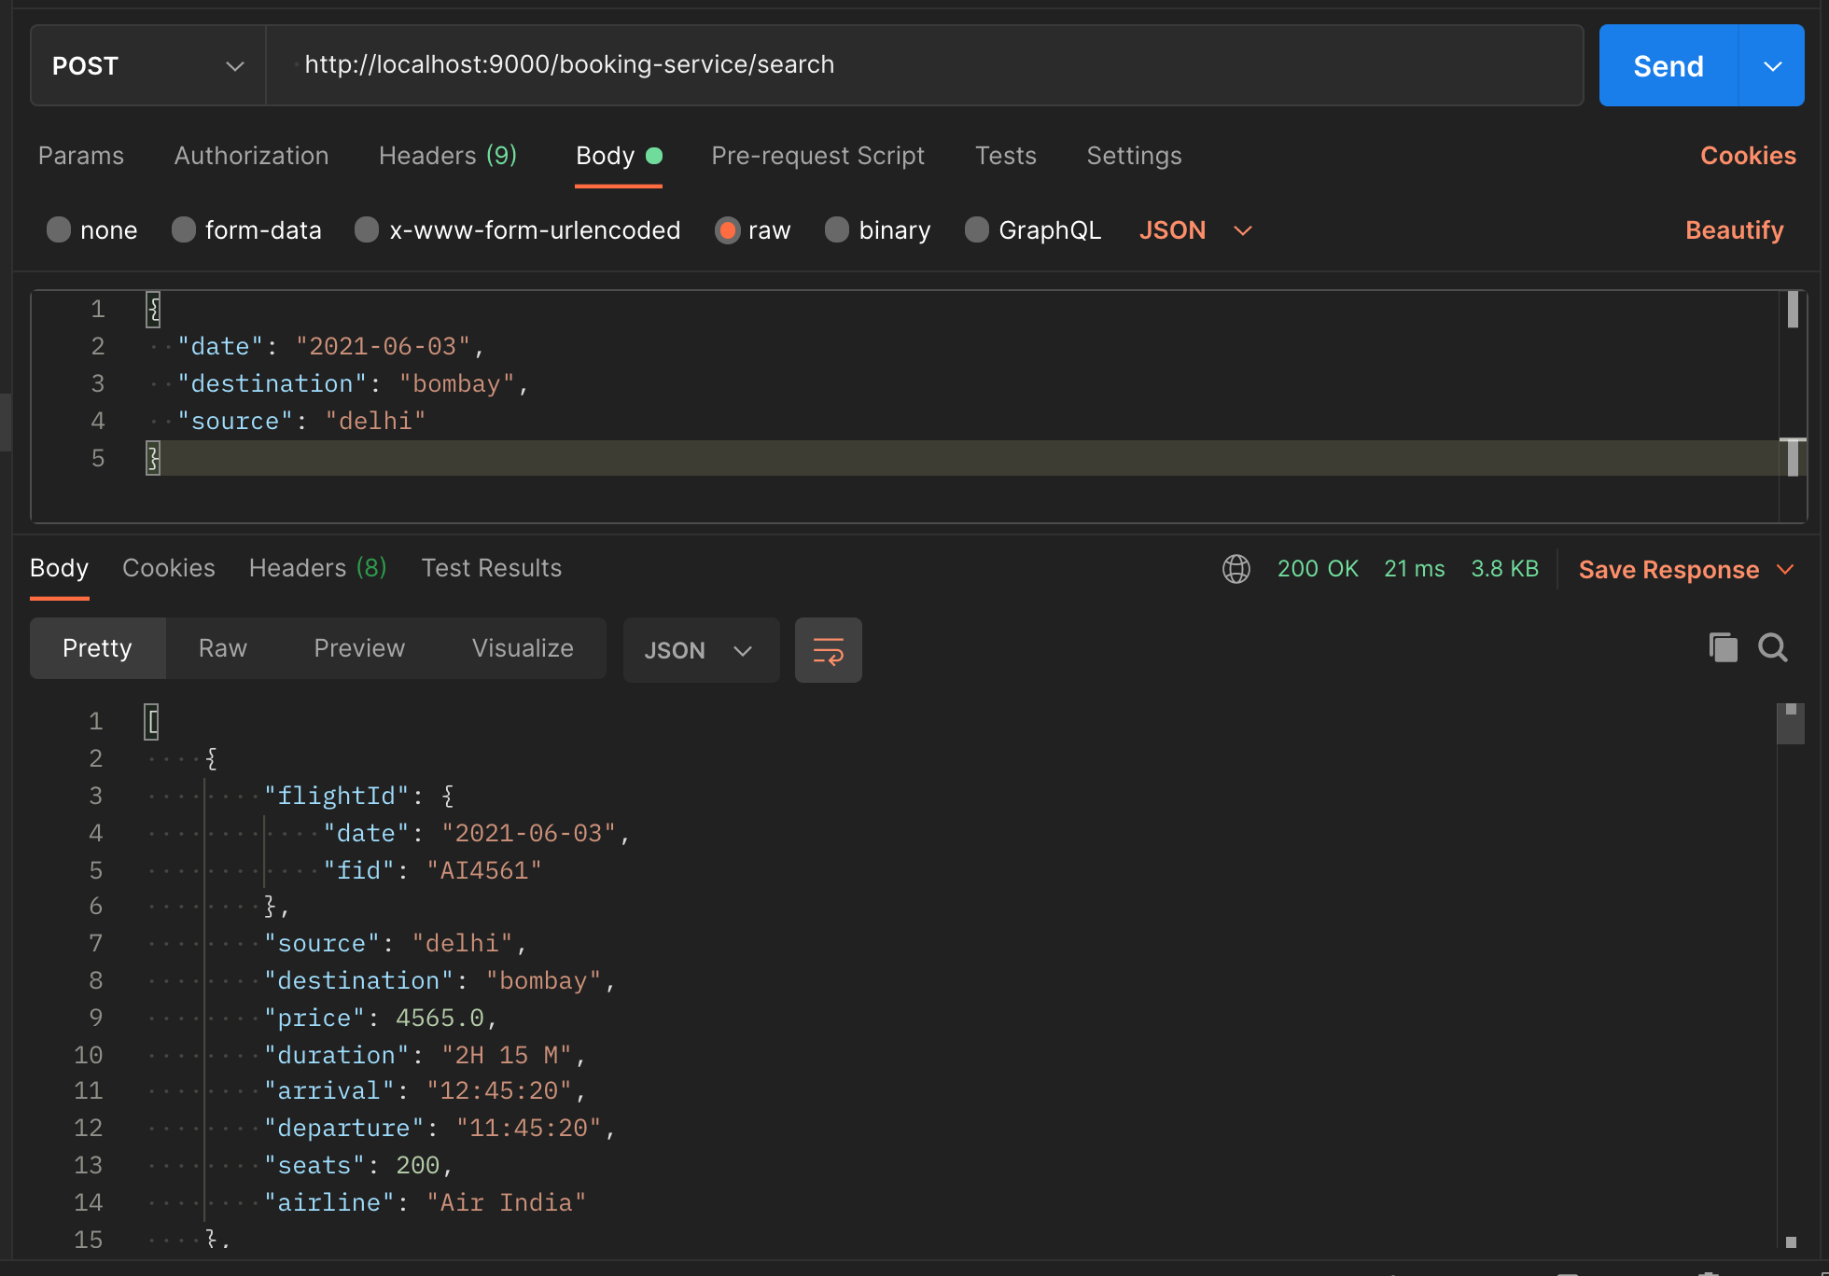Click the Beautify link
The height and width of the screenshot is (1276, 1829).
(1734, 230)
